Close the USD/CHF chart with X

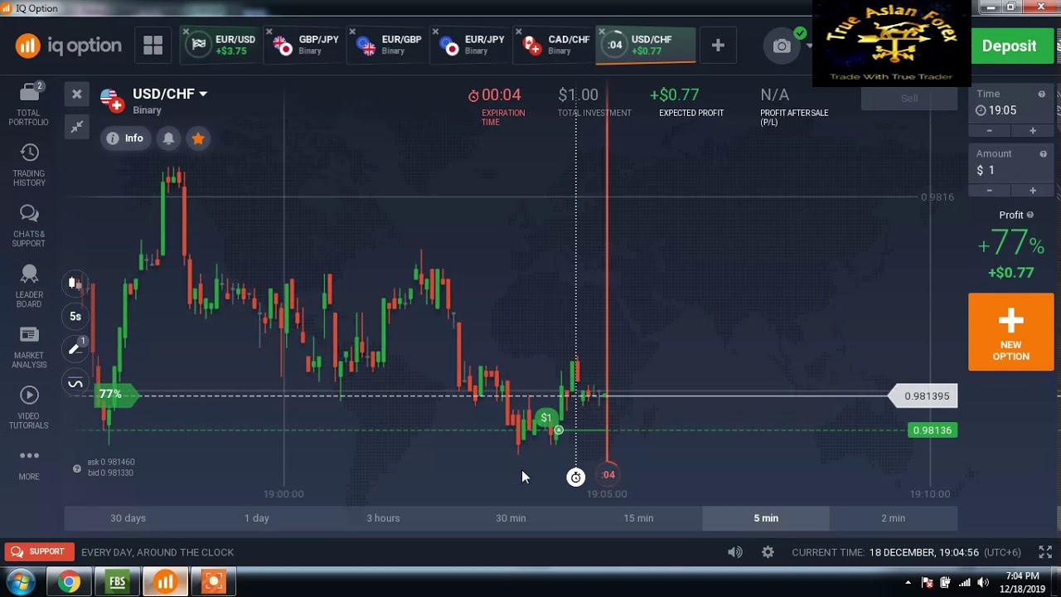pos(76,95)
